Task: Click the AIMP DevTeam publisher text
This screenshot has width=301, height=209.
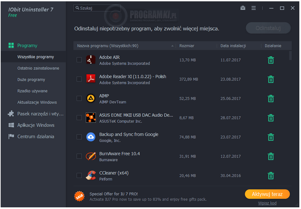Action: (113, 102)
